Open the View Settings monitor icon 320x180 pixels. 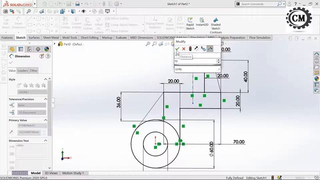[107, 11]
